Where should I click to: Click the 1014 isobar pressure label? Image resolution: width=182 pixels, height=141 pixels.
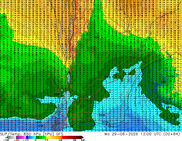(x=105, y=122)
